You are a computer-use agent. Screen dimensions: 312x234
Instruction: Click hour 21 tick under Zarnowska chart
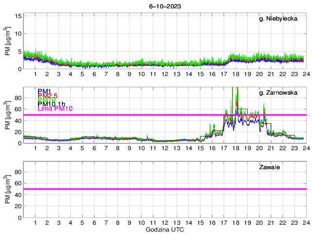coord(271,149)
